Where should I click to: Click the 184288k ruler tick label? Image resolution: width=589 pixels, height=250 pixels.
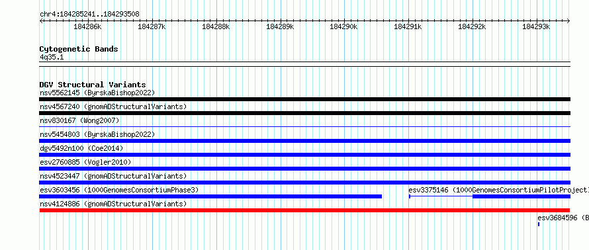(x=216, y=26)
